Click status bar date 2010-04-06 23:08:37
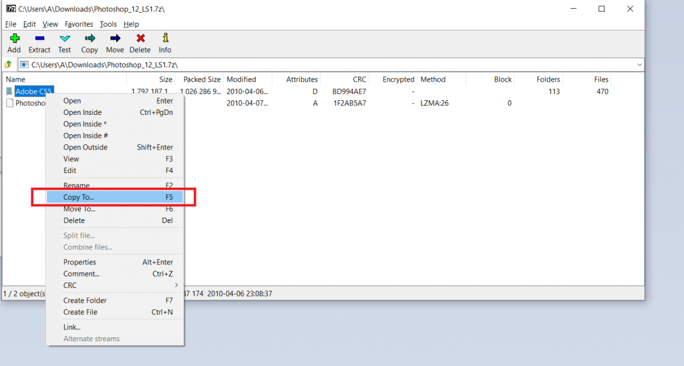This screenshot has width=684, height=366. pos(240,294)
